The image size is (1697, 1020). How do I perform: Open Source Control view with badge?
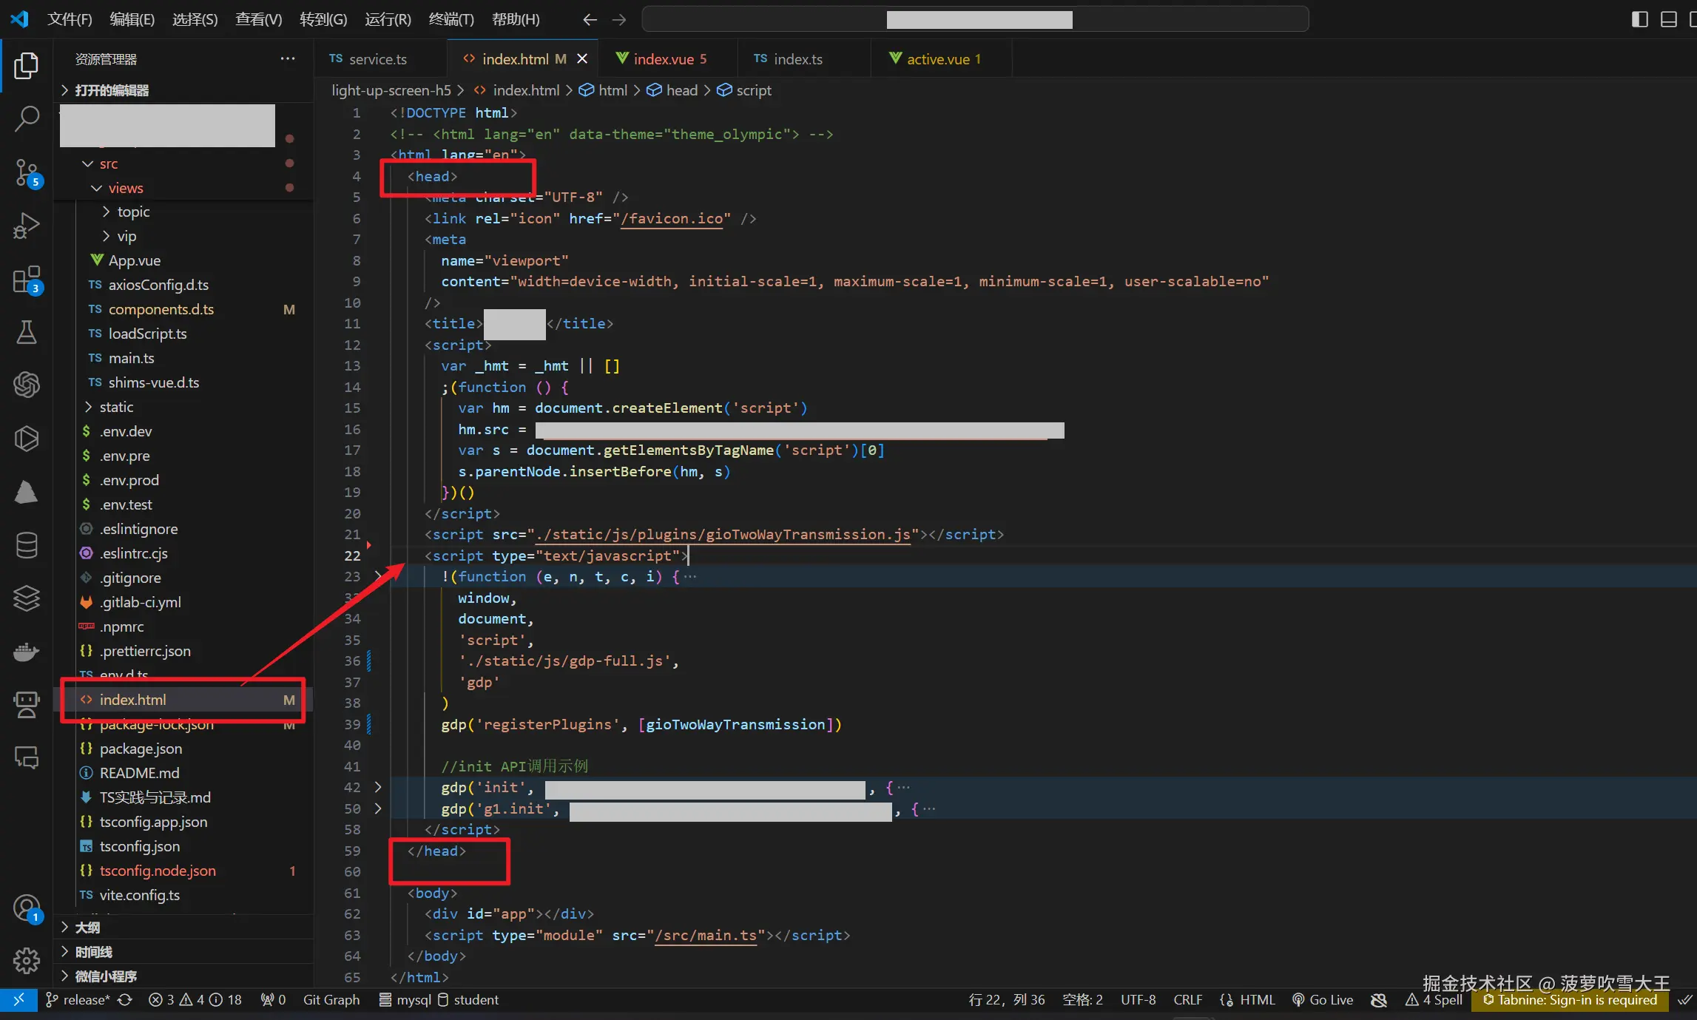[27, 173]
